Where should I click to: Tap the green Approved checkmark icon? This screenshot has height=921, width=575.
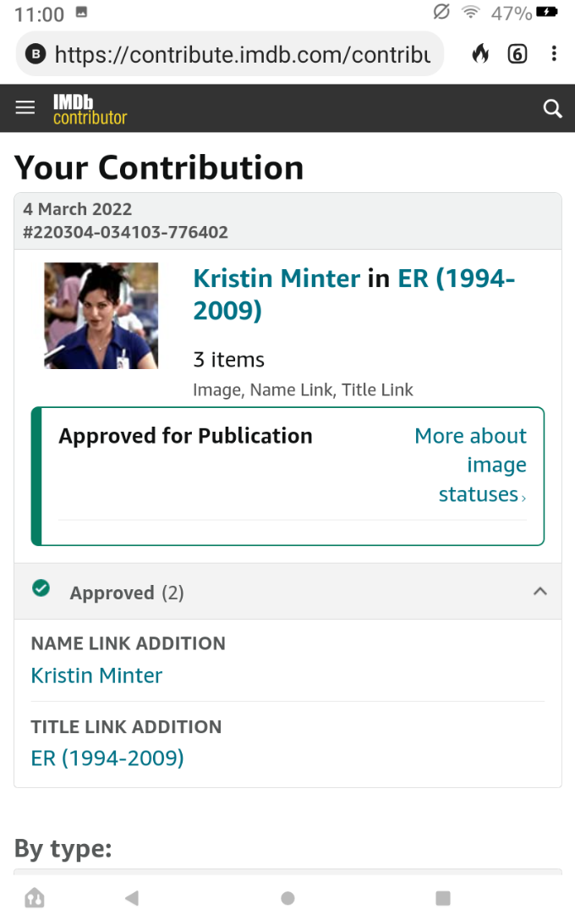pyautogui.click(x=41, y=588)
